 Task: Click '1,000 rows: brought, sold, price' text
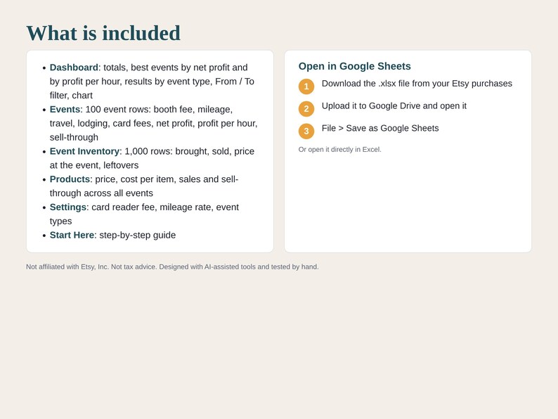(x=189, y=151)
